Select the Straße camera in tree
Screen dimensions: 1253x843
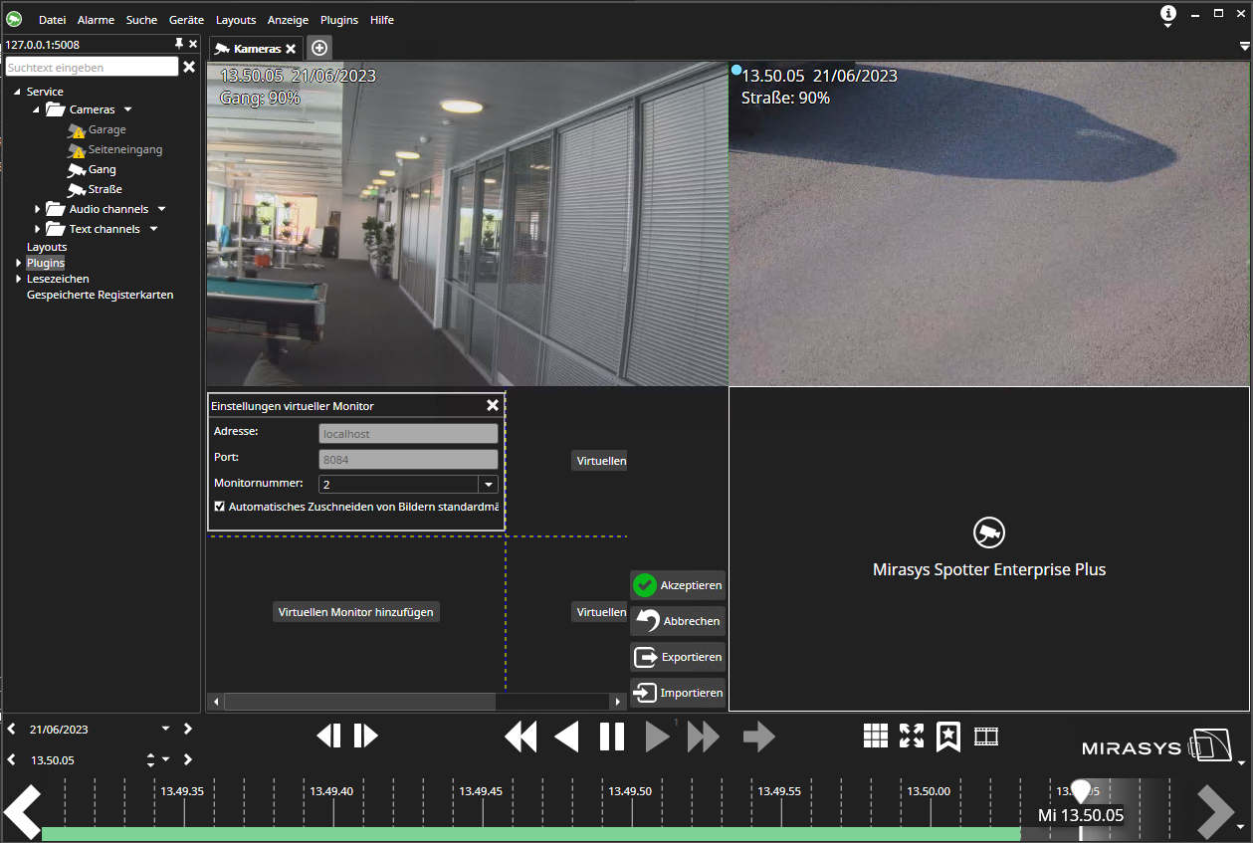(104, 189)
